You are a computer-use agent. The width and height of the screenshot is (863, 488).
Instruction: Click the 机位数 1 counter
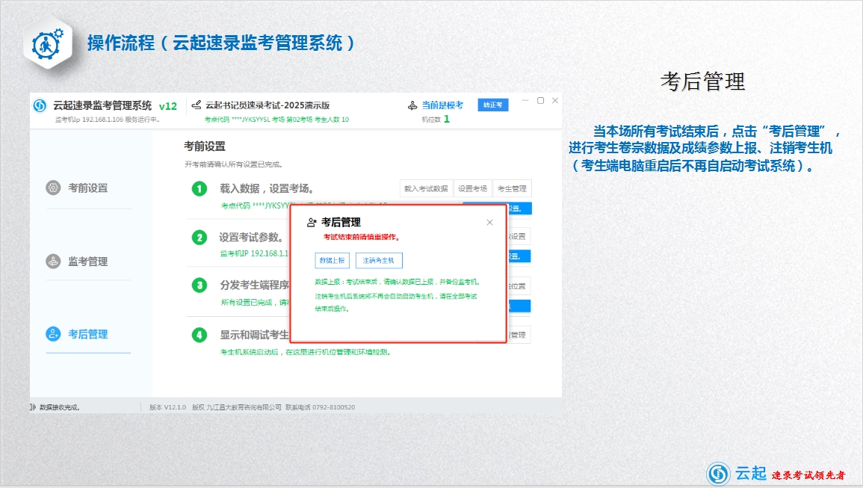(x=436, y=119)
